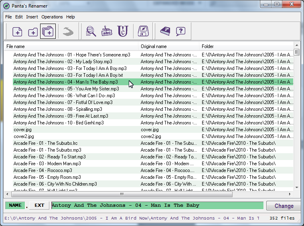Viewport: 304px width, 226px height.
Task: Open the Operations menu
Action: pyautogui.click(x=52, y=17)
